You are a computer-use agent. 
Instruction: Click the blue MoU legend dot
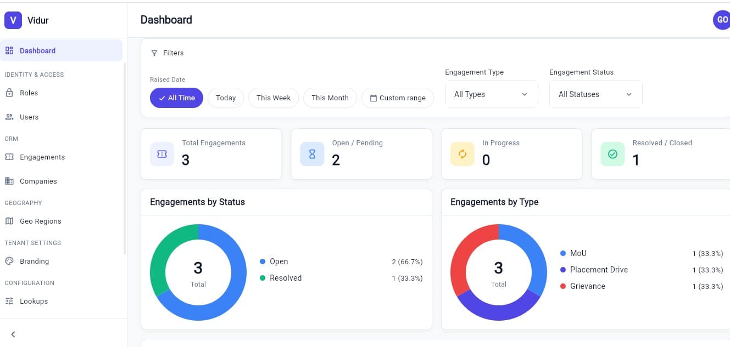click(563, 253)
